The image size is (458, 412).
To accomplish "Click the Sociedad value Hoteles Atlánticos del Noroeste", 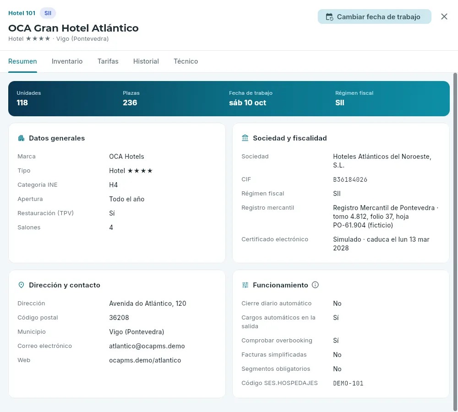I will pyautogui.click(x=382, y=161).
